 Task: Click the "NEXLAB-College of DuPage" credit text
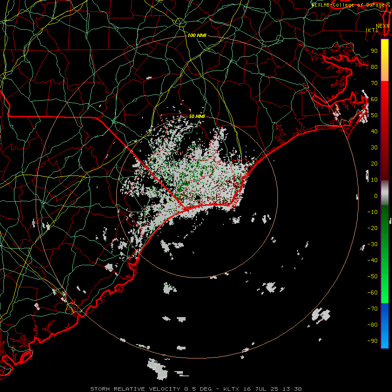(347, 5)
